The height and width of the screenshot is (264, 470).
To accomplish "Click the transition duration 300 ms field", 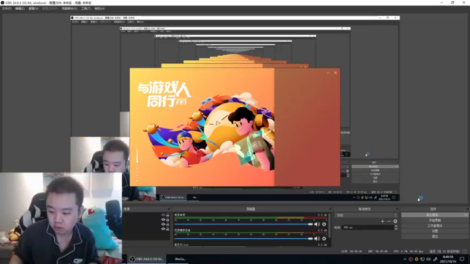I will pyautogui.click(x=368, y=228).
